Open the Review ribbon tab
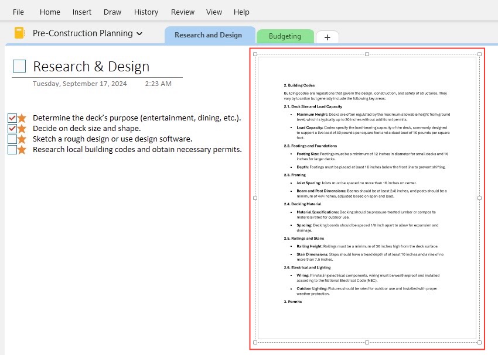The height and width of the screenshot is (355, 498). (183, 12)
